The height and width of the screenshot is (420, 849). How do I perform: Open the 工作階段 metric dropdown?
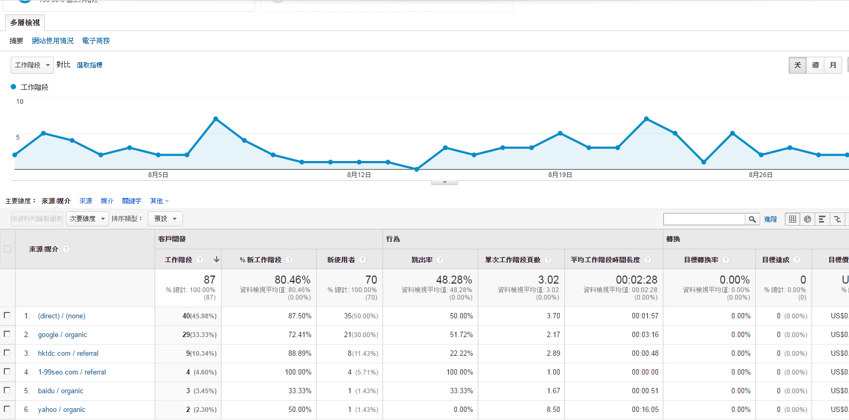(32, 65)
